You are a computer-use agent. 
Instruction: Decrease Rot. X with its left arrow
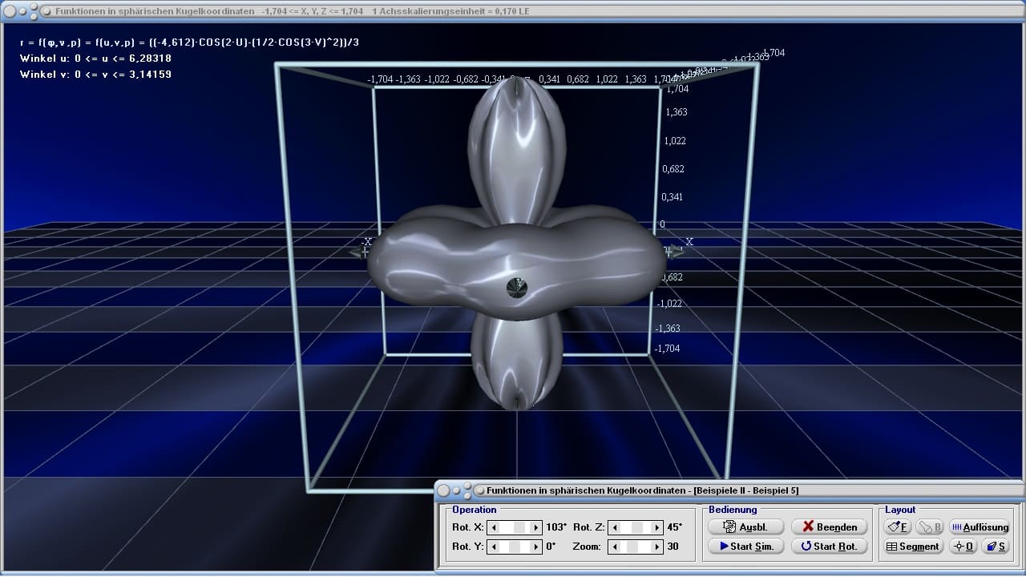pyautogui.click(x=493, y=527)
